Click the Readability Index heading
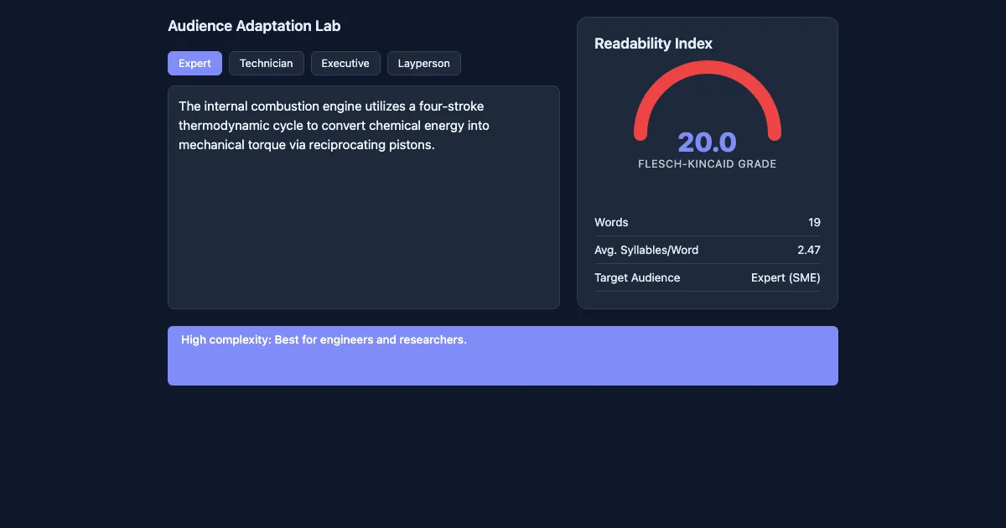1006x528 pixels. click(653, 44)
